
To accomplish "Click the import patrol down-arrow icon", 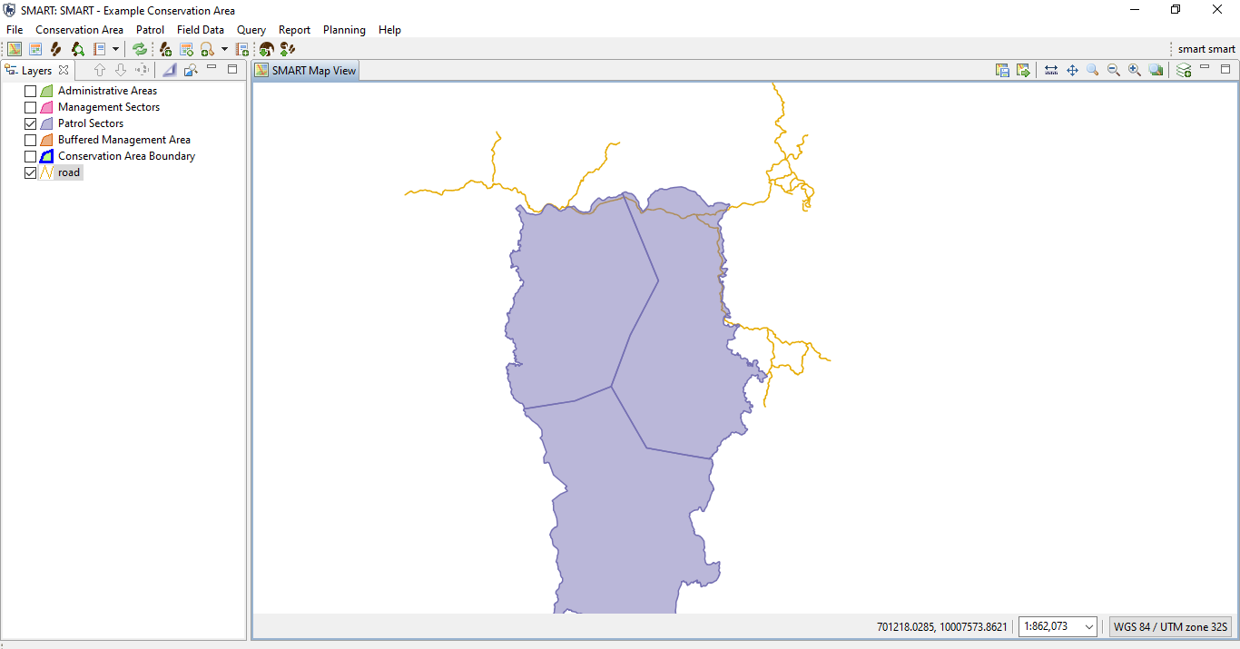I will (267, 49).
